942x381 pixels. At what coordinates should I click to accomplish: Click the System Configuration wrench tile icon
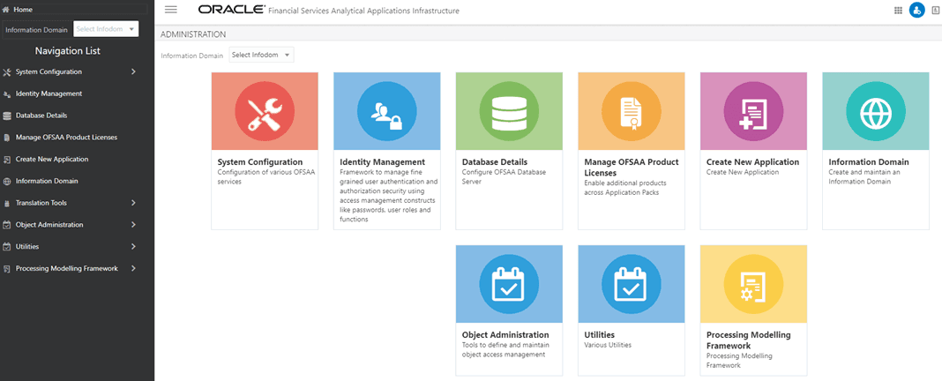pos(265,111)
